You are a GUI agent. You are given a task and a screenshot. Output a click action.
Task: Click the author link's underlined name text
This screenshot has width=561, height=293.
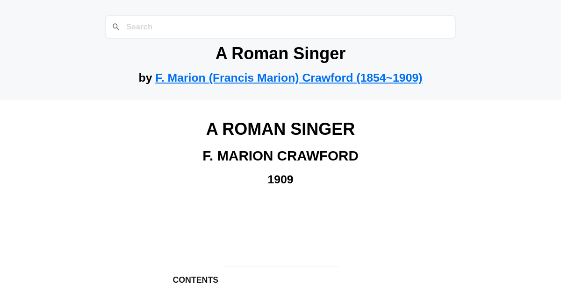click(224, 78)
